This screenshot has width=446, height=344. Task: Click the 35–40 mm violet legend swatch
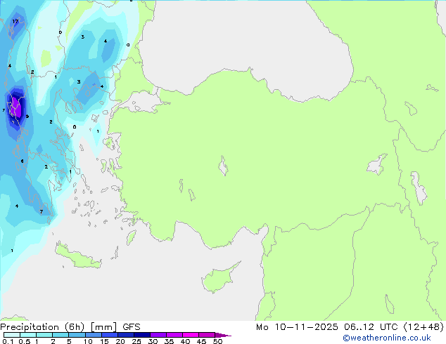(174, 335)
